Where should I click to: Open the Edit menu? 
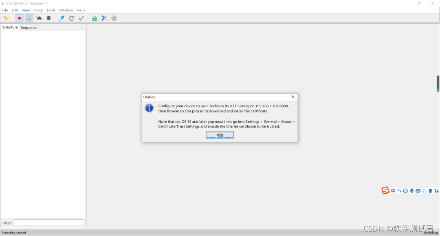point(15,10)
